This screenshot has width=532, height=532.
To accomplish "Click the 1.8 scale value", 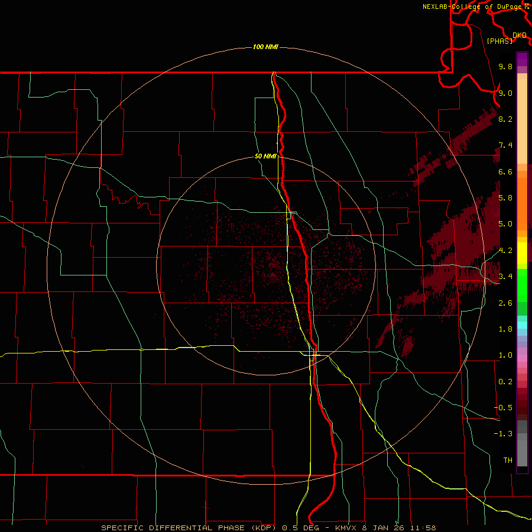I will pyautogui.click(x=505, y=329).
